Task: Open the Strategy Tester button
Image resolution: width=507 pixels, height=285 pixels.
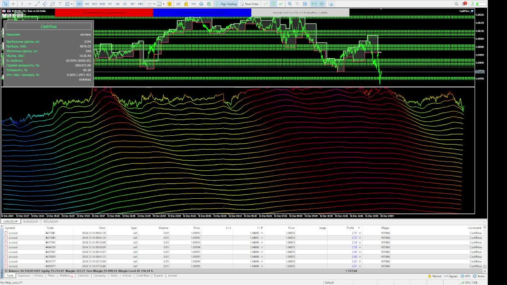Action: pos(479,276)
